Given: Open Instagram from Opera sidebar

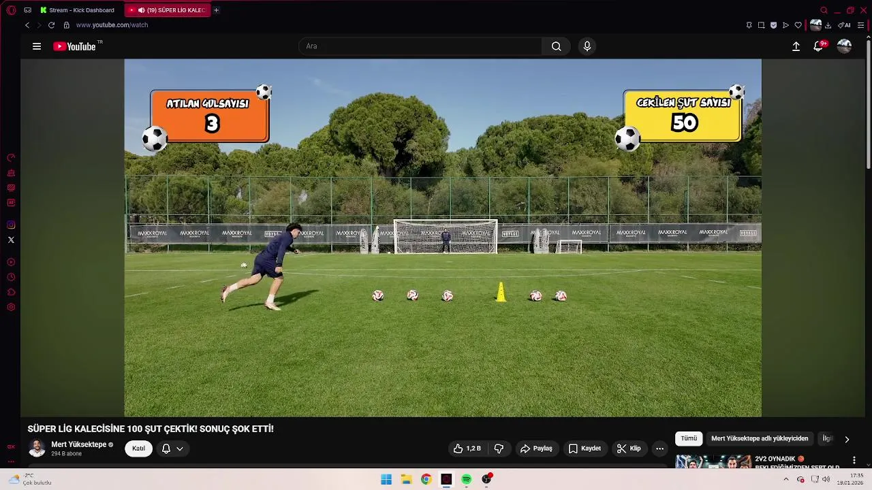Looking at the screenshot, I should (11, 225).
